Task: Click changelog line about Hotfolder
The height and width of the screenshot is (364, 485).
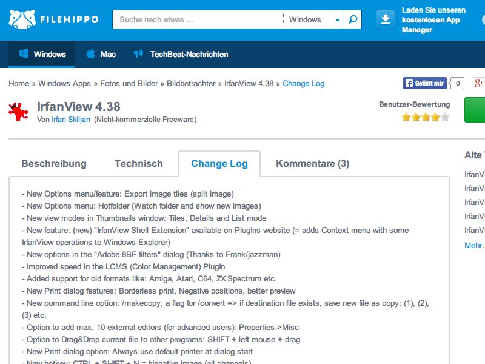Action: tap(141, 206)
